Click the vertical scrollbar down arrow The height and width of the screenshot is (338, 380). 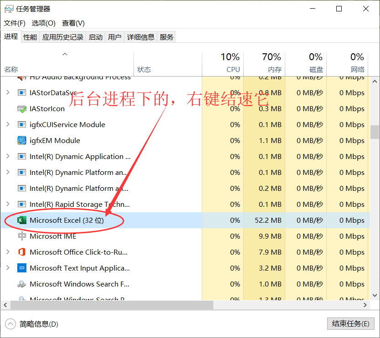[x=375, y=295]
